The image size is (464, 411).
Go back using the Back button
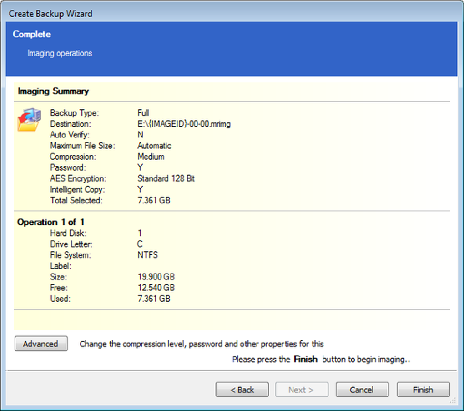(x=242, y=390)
